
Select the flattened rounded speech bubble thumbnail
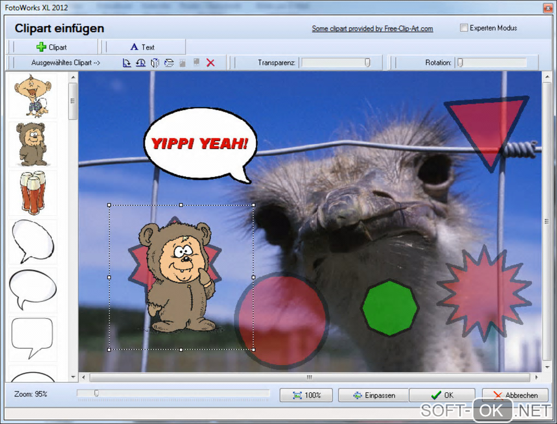[33, 290]
